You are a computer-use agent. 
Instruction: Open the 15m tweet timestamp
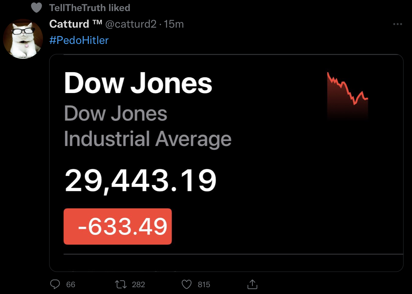(174, 24)
